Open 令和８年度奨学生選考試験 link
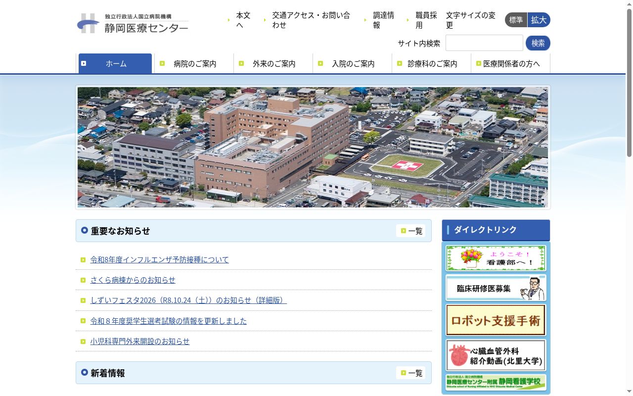The height and width of the screenshot is (396, 633). (x=169, y=321)
